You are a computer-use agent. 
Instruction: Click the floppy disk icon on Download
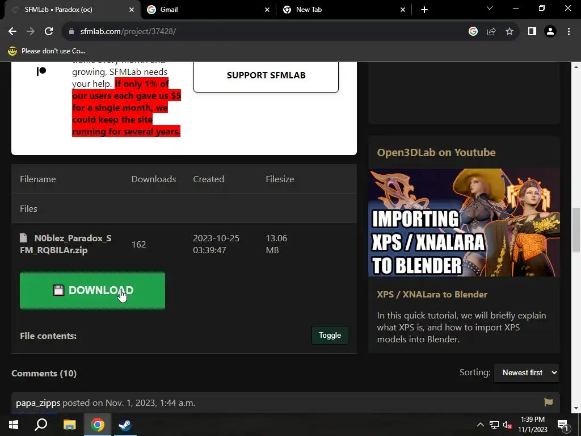(x=58, y=290)
